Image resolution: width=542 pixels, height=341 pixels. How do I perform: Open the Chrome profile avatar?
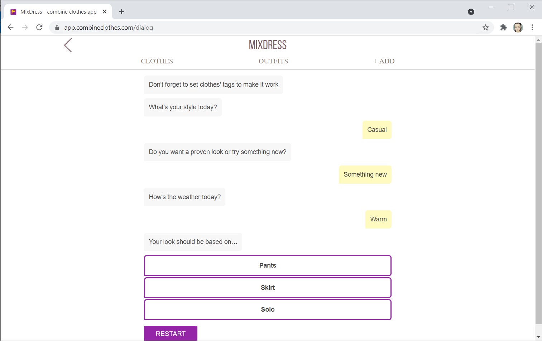click(518, 28)
